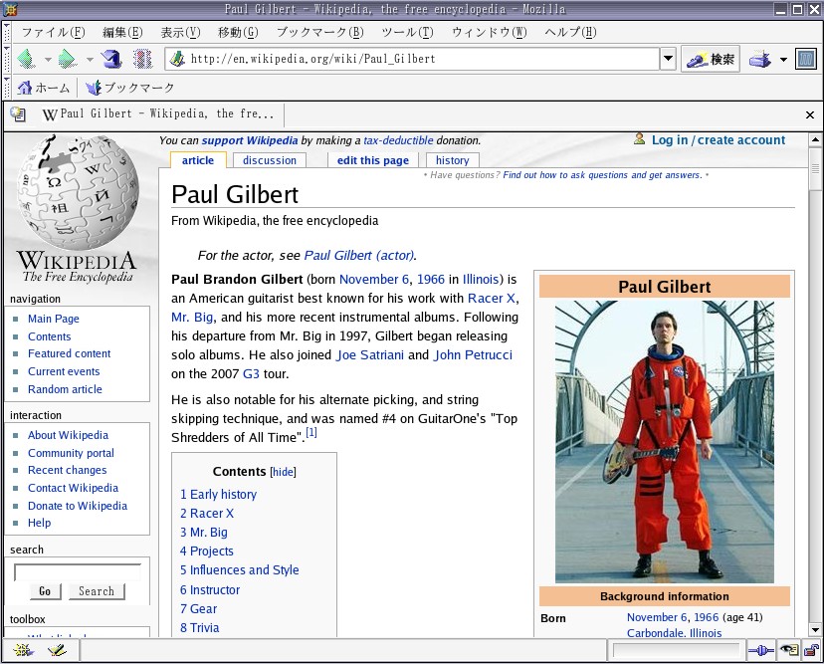Screen dimensions: 824x664
Task: Click the 検索 search button
Action: 711,59
